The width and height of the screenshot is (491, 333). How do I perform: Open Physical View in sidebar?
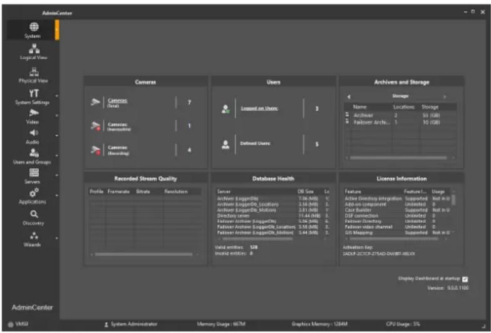point(34,75)
